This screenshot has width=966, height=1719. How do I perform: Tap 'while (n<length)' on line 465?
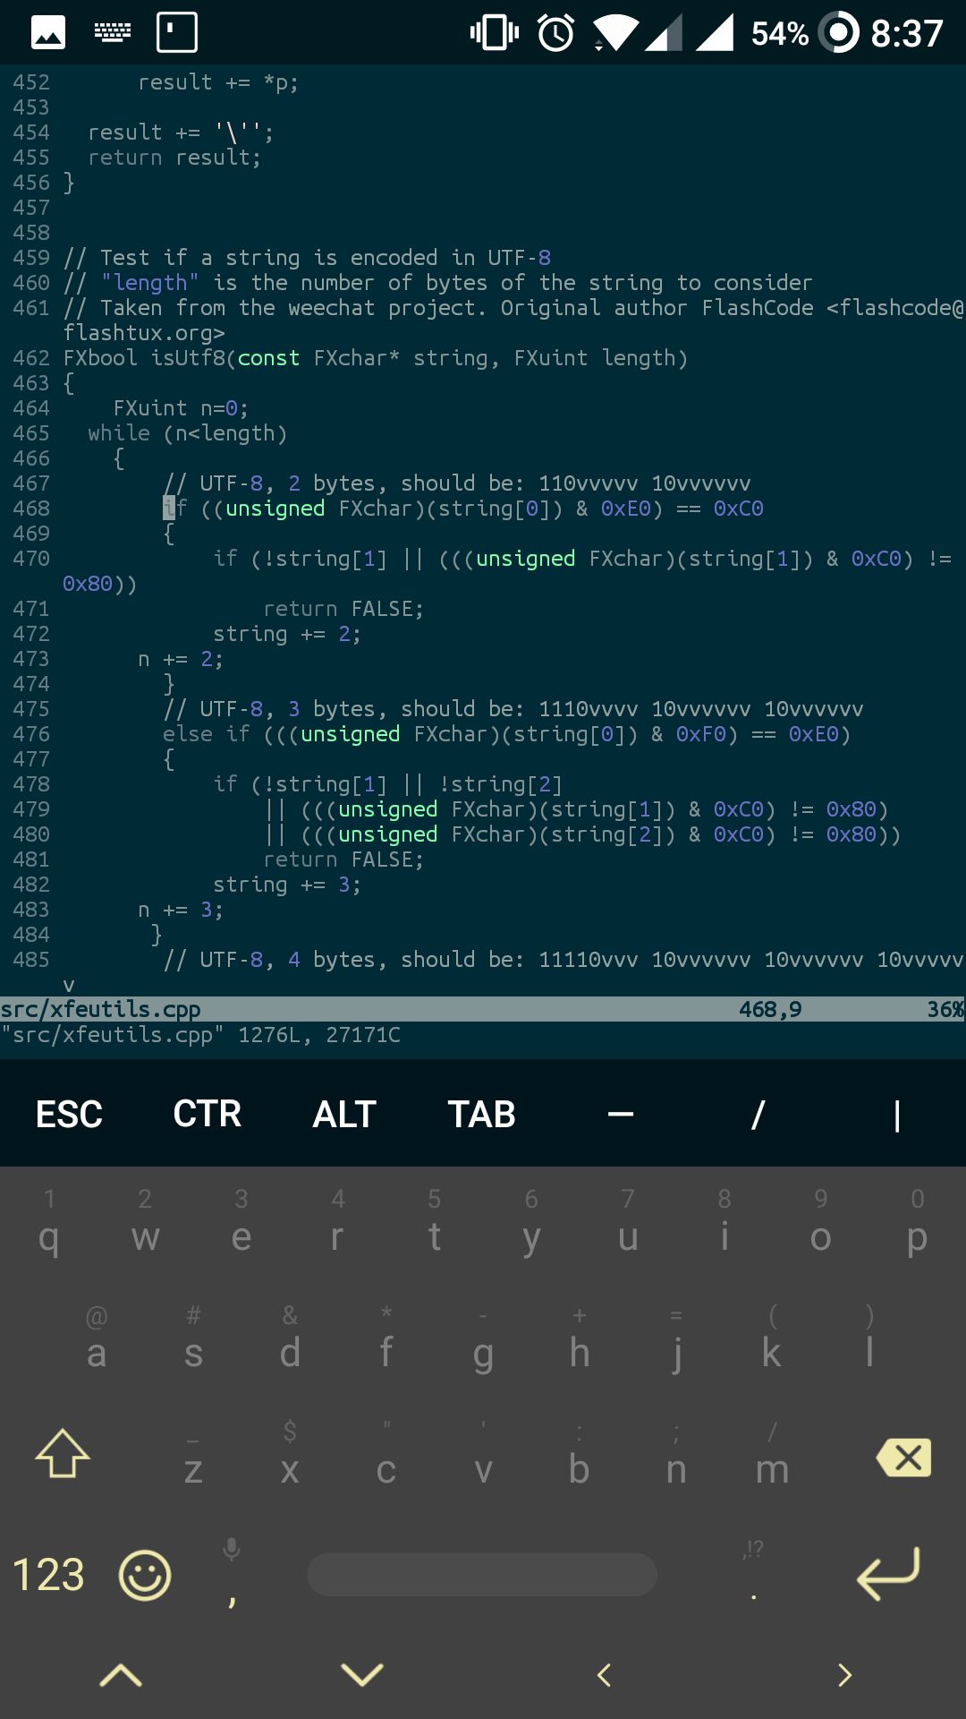[188, 433]
